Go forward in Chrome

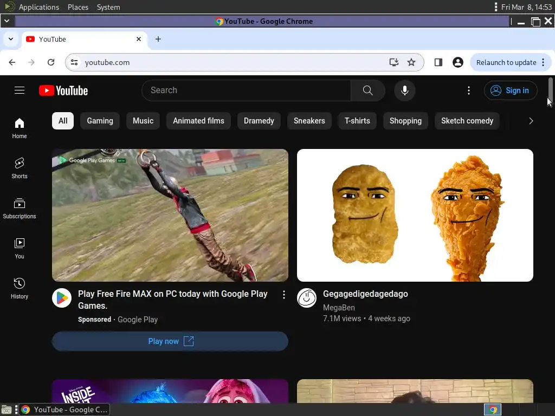[x=31, y=62]
